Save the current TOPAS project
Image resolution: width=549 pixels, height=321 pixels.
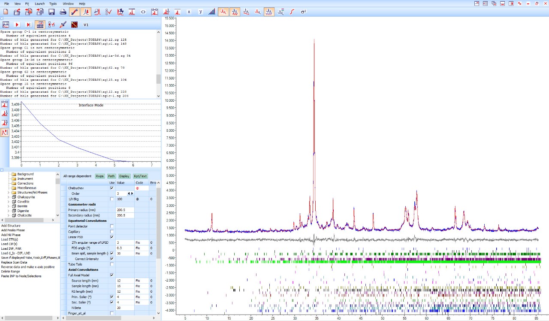pyautogui.click(x=51, y=12)
